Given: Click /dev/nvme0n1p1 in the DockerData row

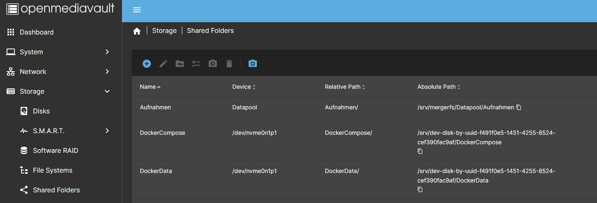Looking at the screenshot, I should pos(254,171).
